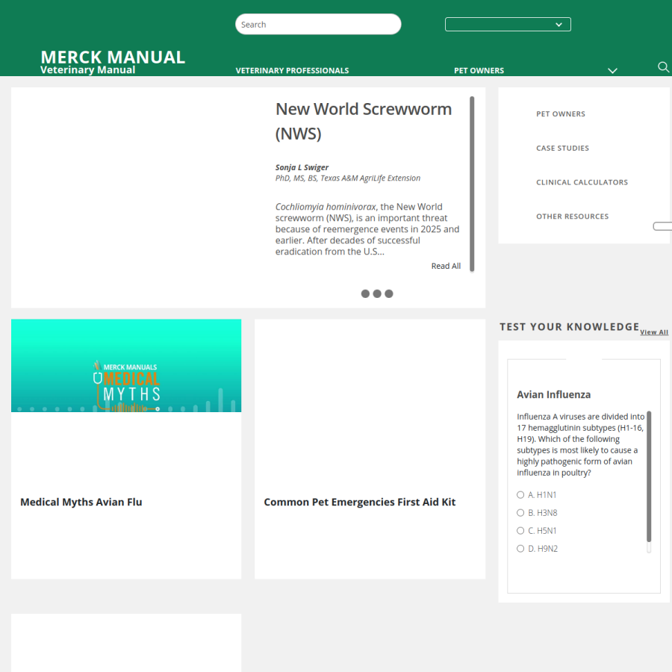Screen dimensions: 672x672
Task: Select third carousel dot
Action: pos(389,293)
